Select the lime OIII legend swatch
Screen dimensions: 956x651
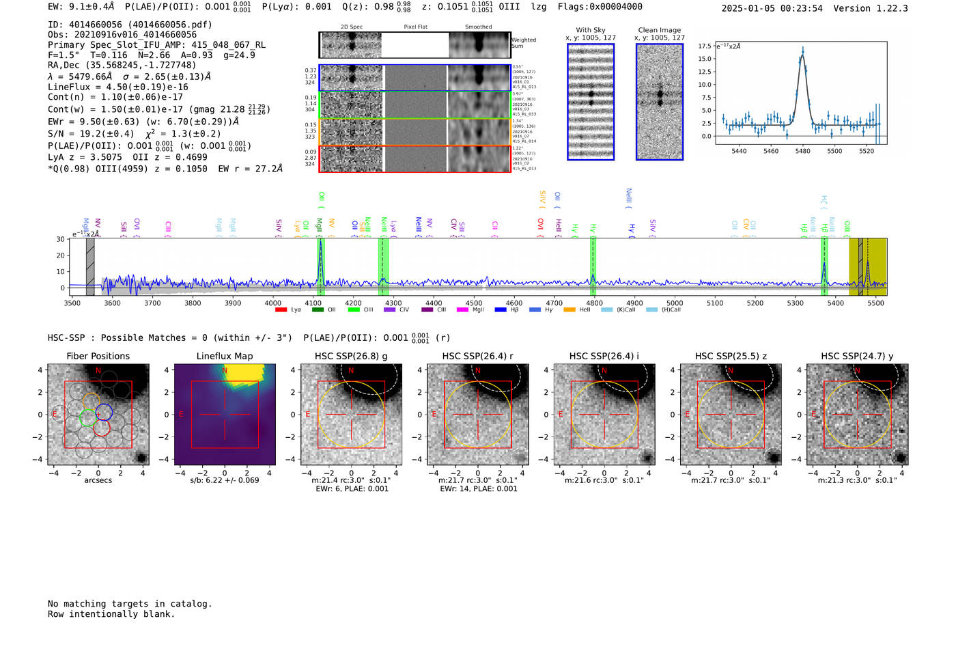pyautogui.click(x=353, y=310)
